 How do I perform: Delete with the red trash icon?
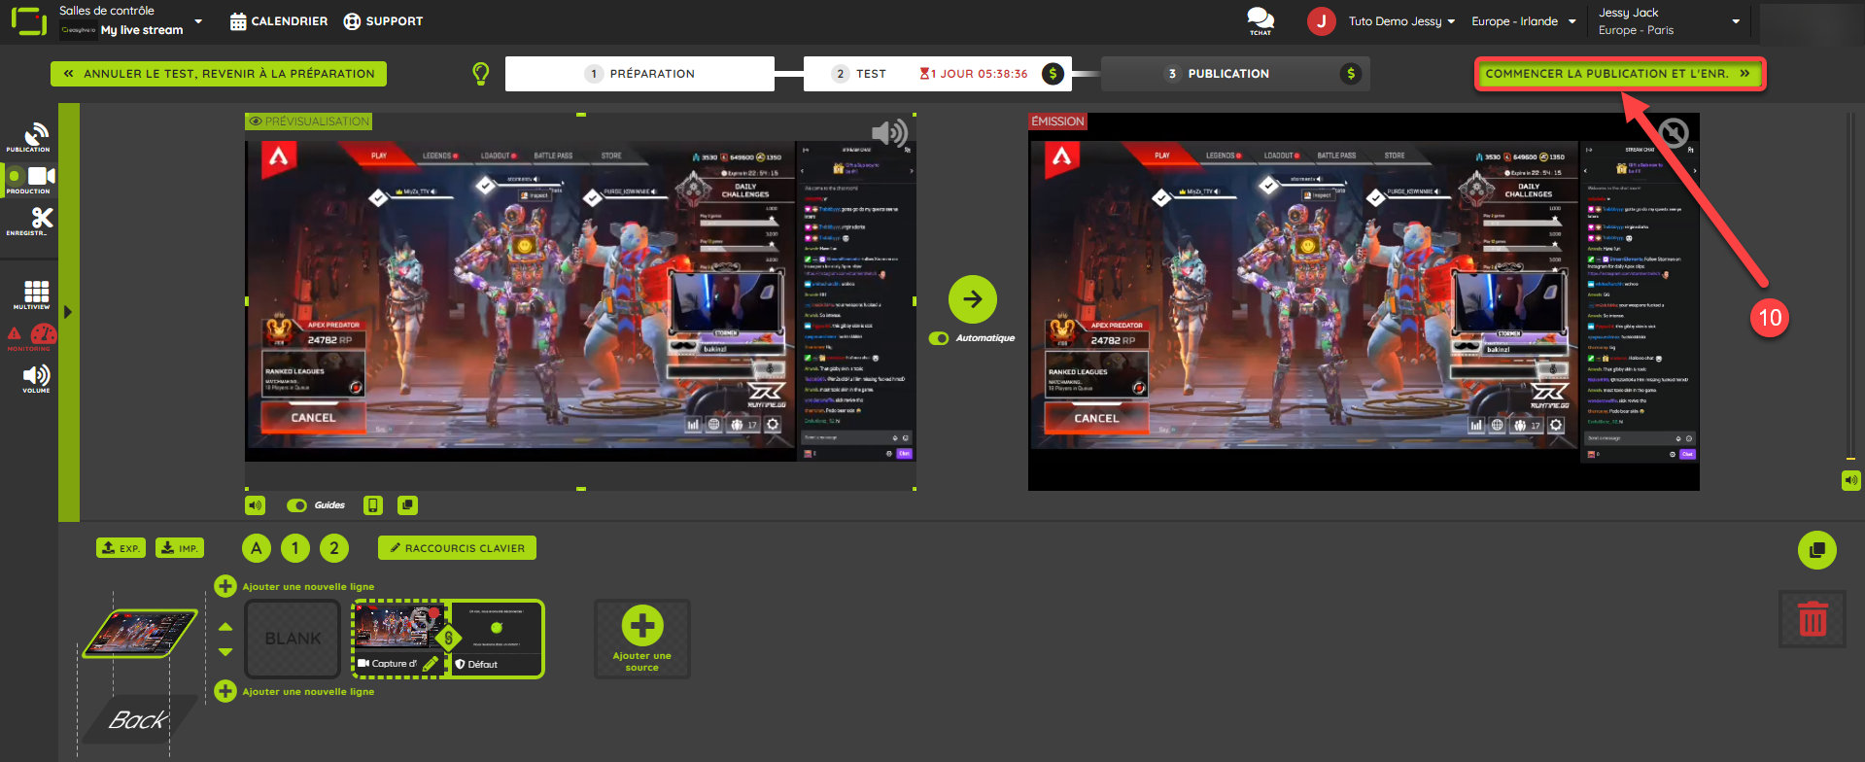[1813, 619]
